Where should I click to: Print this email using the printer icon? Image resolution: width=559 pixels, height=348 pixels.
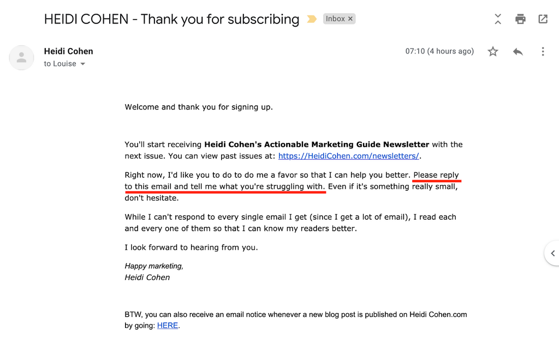tap(520, 19)
